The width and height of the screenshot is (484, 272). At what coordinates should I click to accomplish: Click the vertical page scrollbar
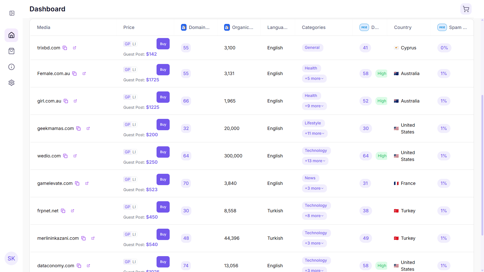[x=482, y=165]
